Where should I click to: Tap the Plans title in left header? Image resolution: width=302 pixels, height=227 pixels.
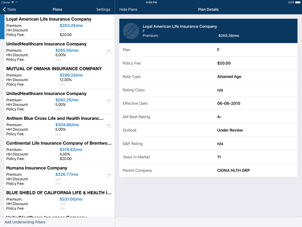click(57, 9)
